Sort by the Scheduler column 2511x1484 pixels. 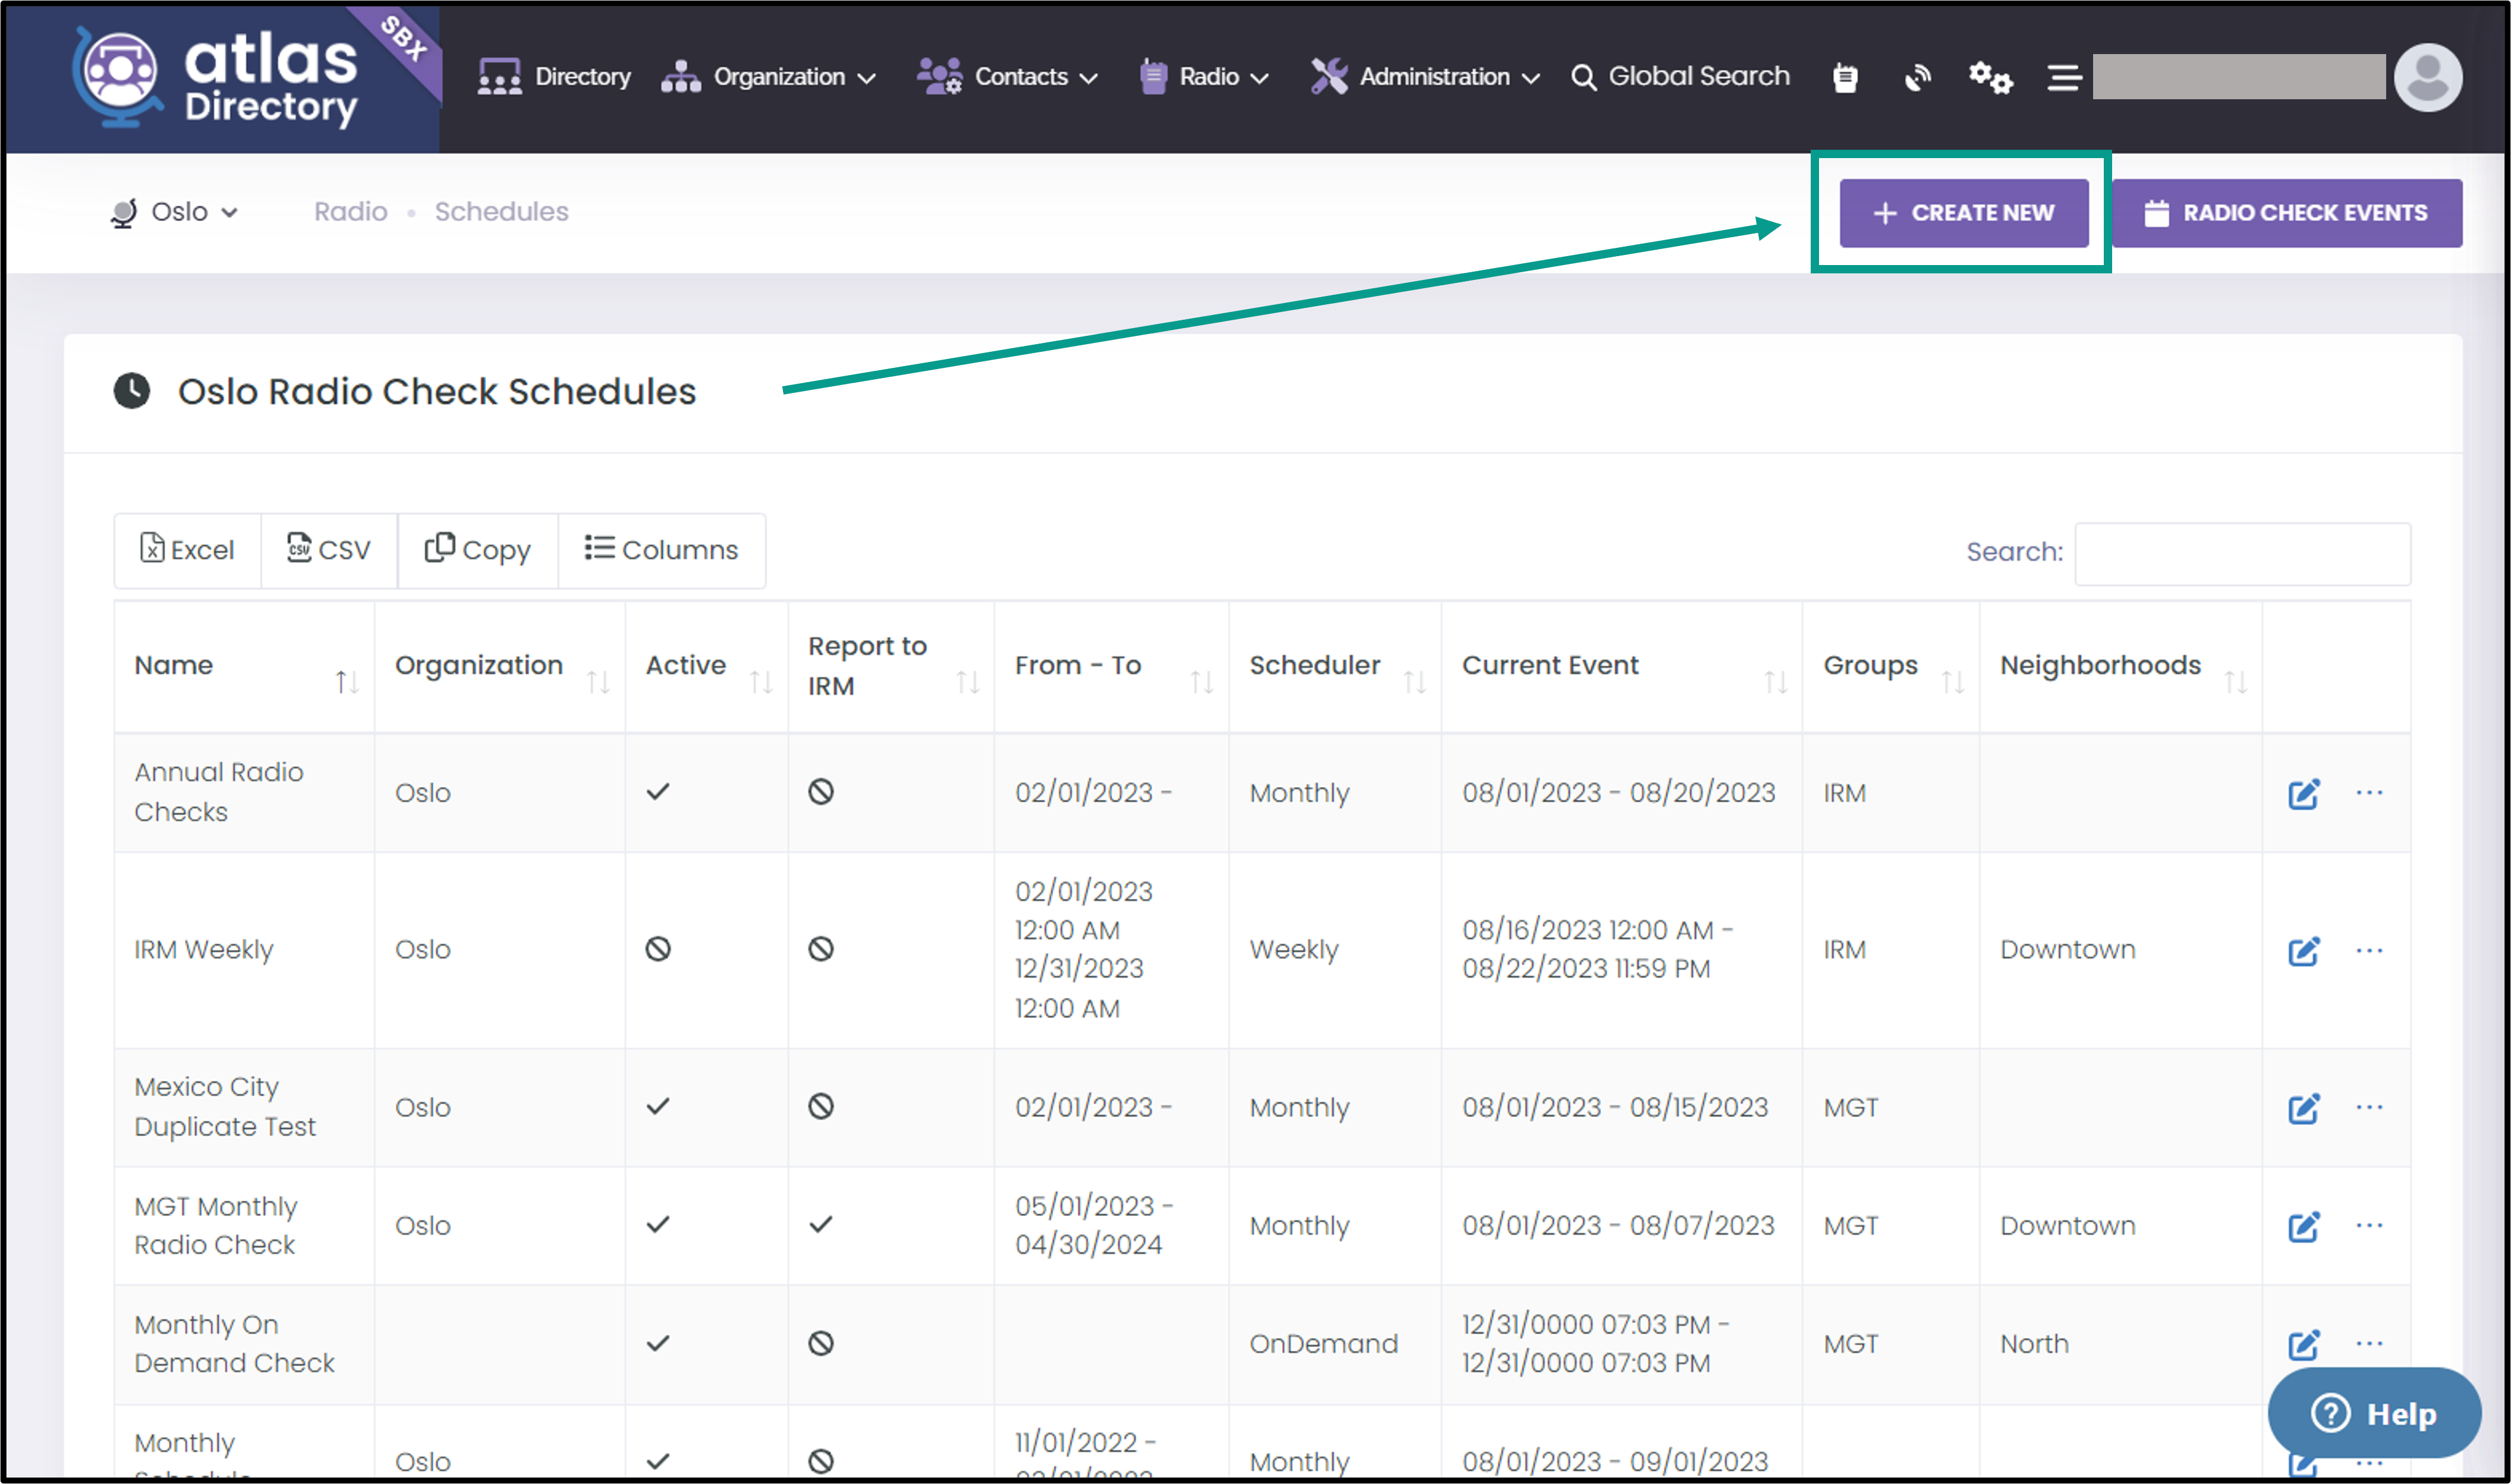(x=1334, y=666)
